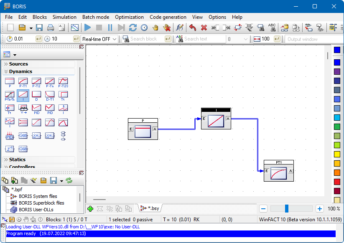Select BORIS System files tree item
Image resolution: width=344 pixels, height=243 pixels.
click(38, 196)
